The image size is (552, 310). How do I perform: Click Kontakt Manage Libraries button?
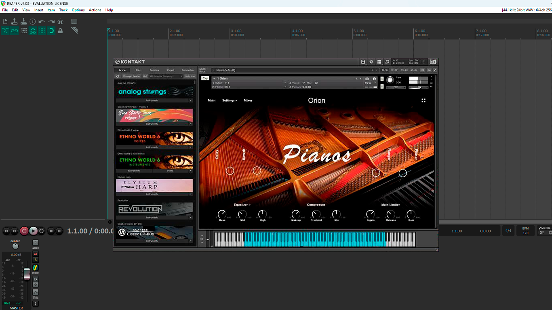131,76
